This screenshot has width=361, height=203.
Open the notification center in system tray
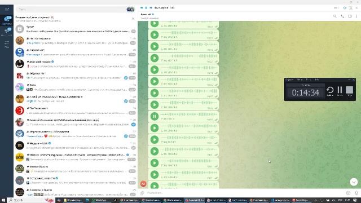point(355,200)
